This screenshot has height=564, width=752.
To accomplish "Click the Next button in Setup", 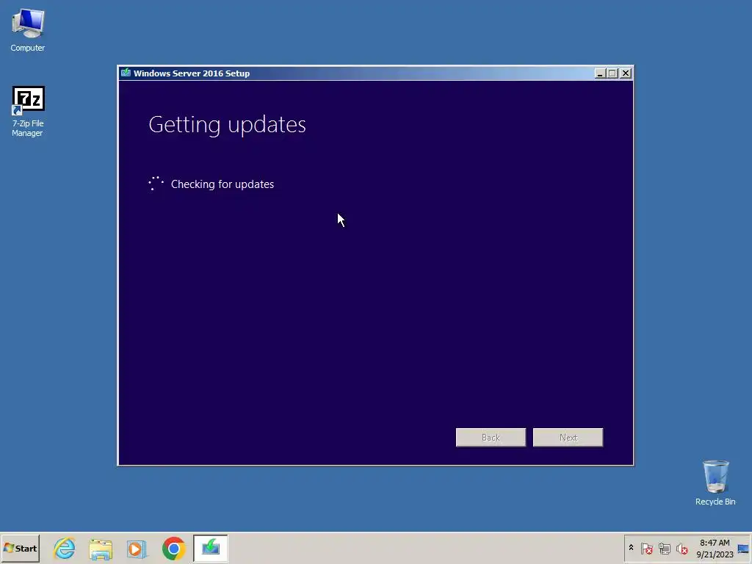I will pos(568,438).
